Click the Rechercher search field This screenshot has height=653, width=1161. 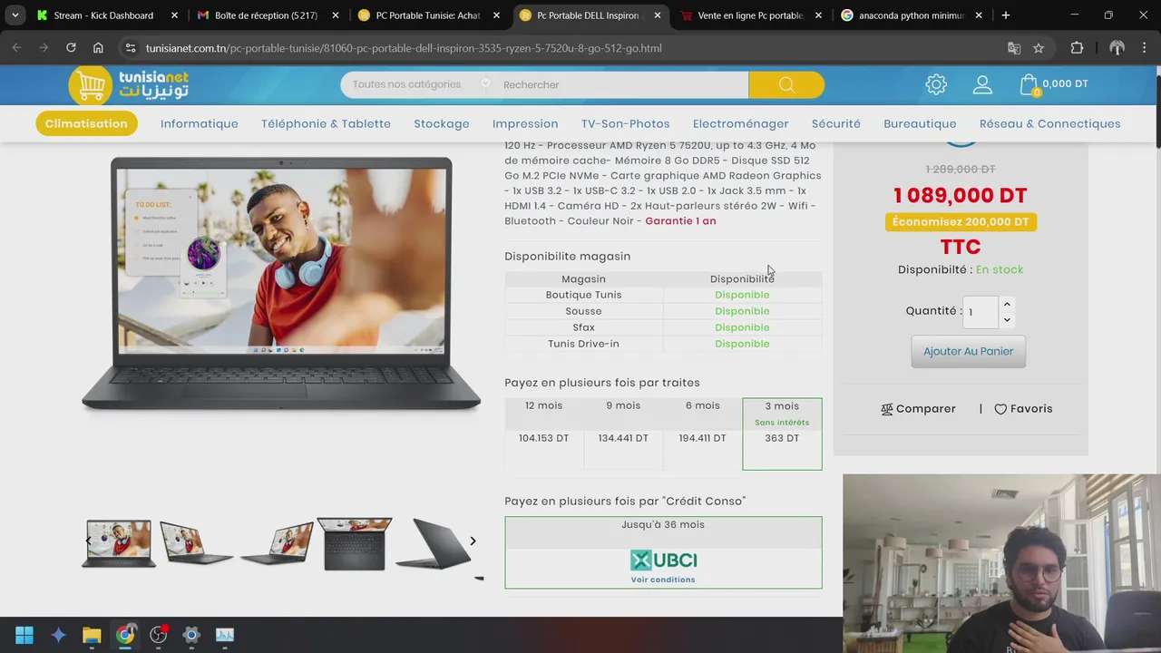click(622, 84)
